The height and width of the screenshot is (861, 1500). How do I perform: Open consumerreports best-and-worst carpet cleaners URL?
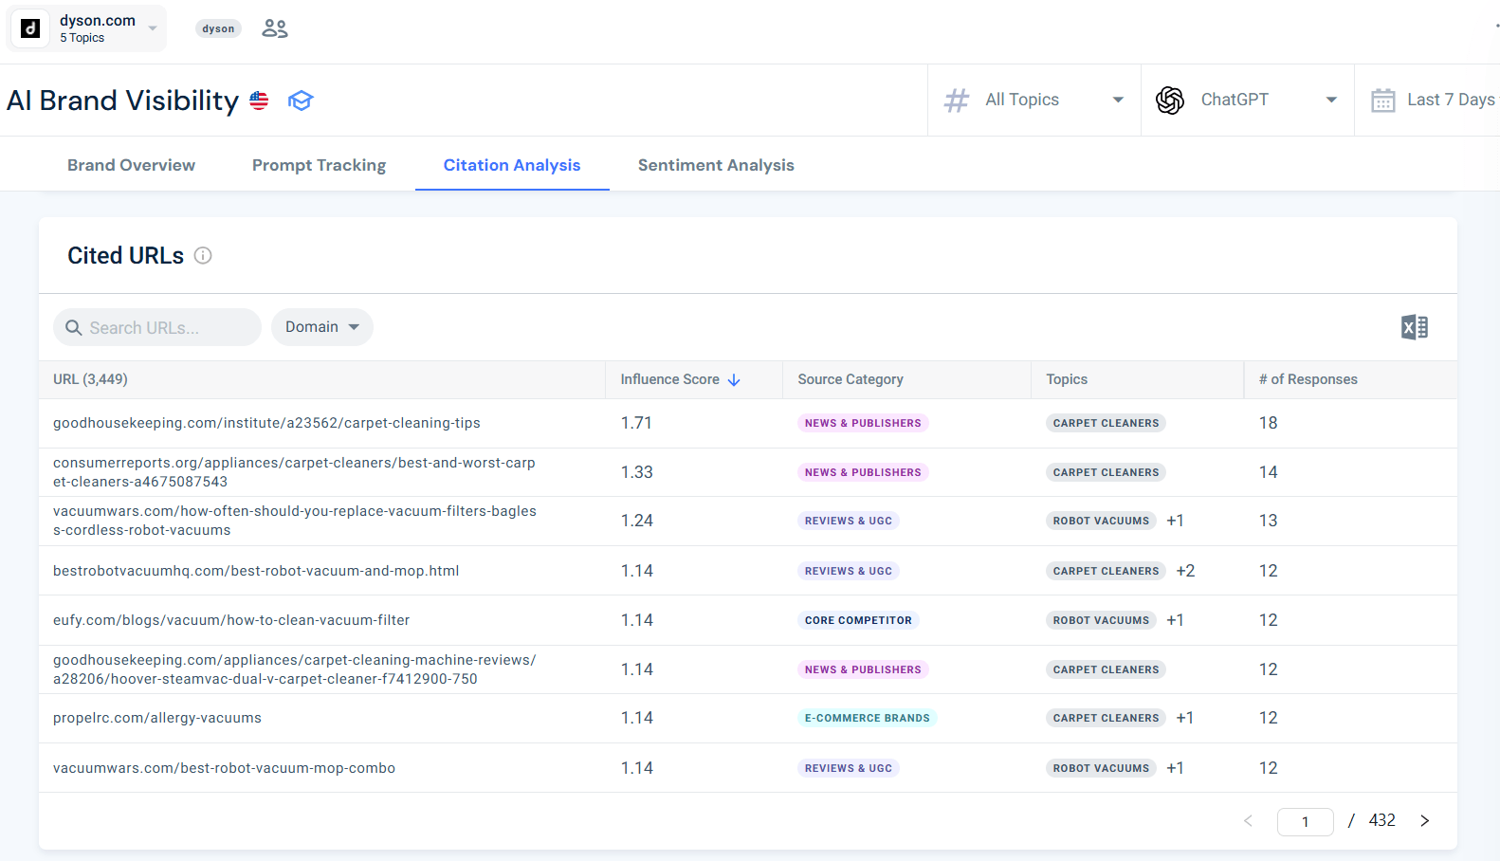pos(294,472)
